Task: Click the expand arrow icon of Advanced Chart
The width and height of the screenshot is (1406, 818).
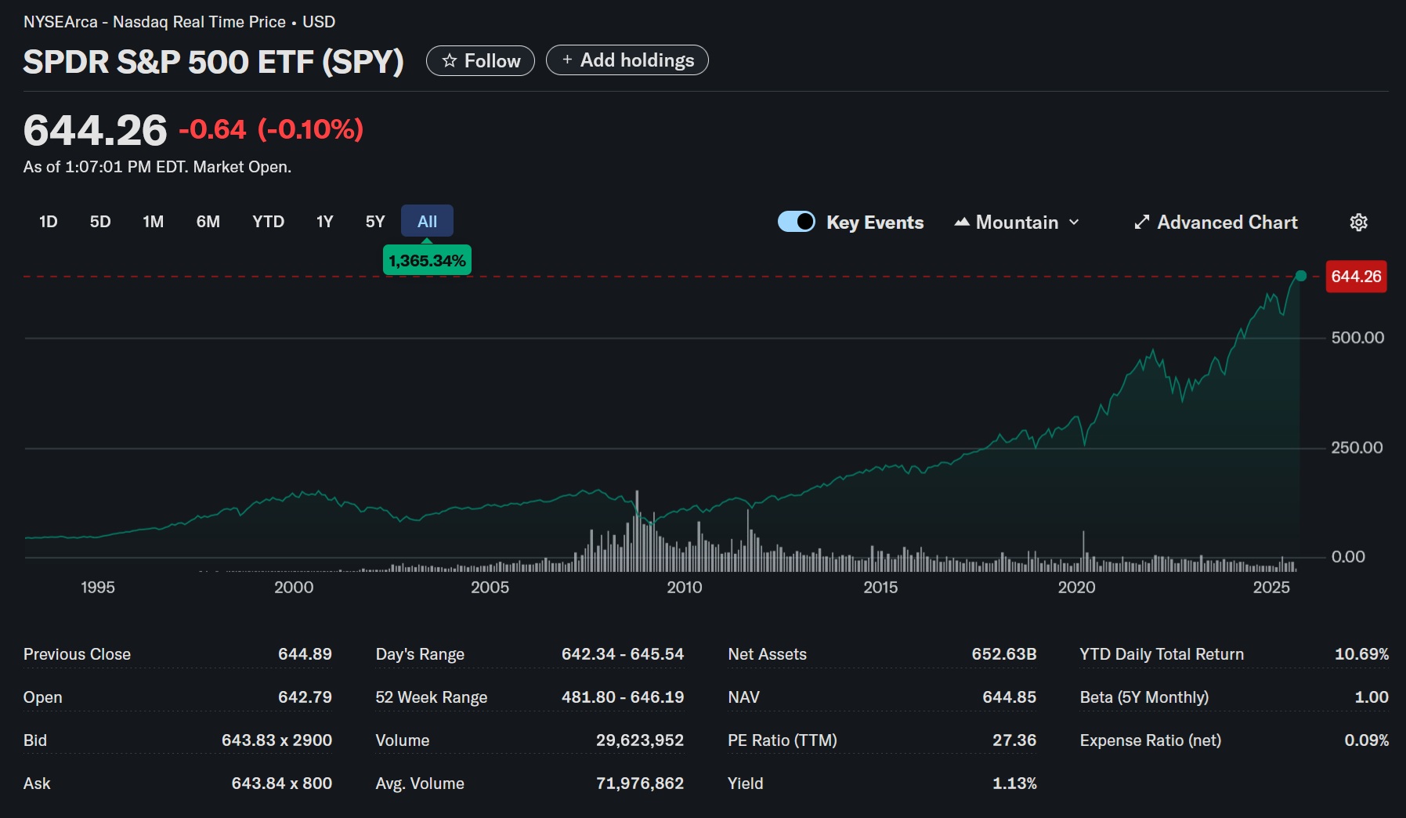Action: pyautogui.click(x=1142, y=223)
